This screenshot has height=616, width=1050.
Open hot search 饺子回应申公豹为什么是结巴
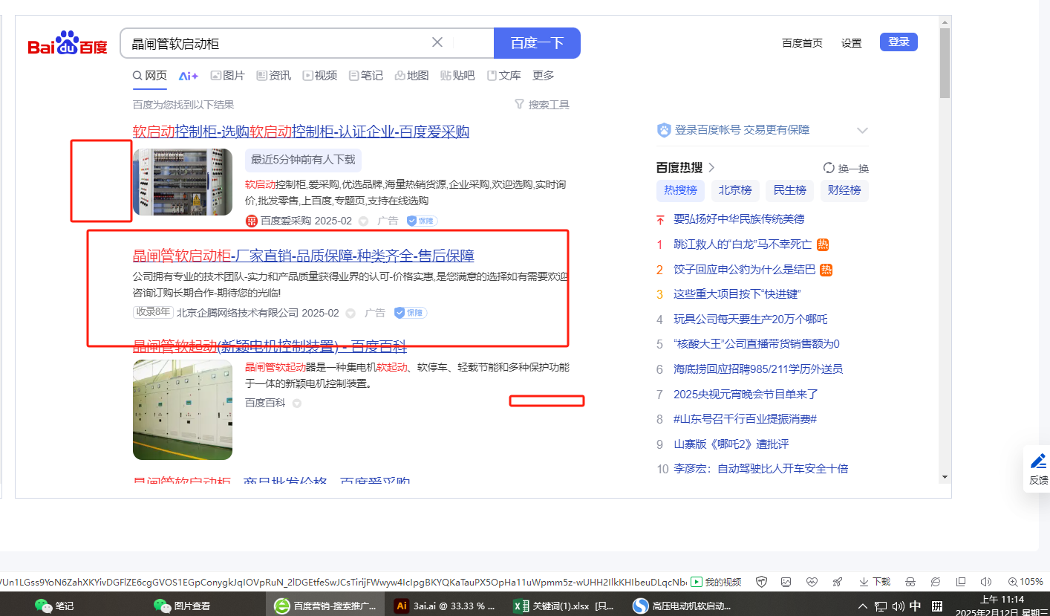[744, 270]
